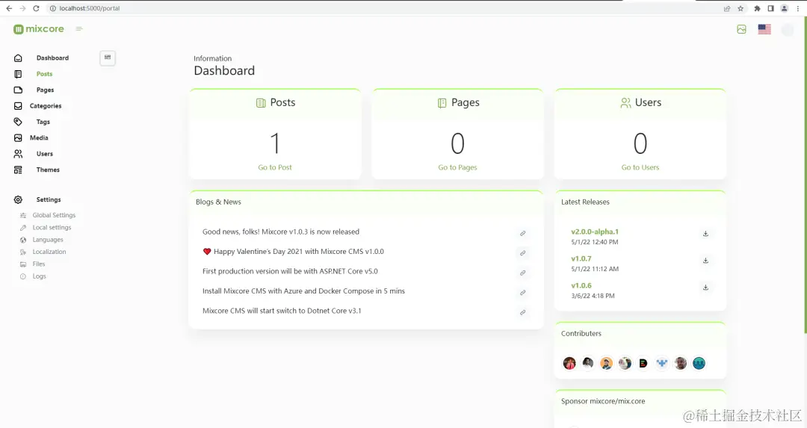Collapse the sidebar with the hamburger icon
Viewport: 807px width, 428px height.
tap(79, 29)
